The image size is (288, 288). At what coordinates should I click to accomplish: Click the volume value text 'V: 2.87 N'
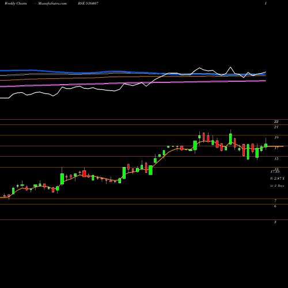point(277,179)
